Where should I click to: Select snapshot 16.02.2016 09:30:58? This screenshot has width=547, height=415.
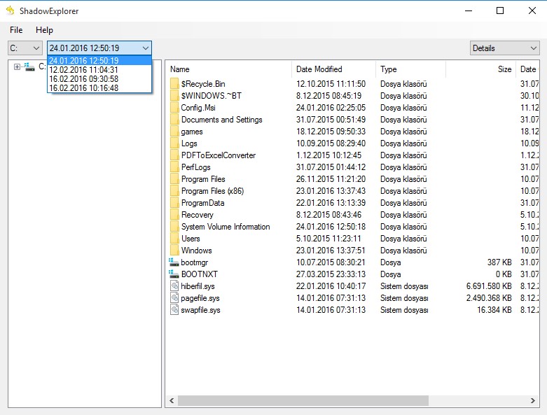(x=99, y=79)
